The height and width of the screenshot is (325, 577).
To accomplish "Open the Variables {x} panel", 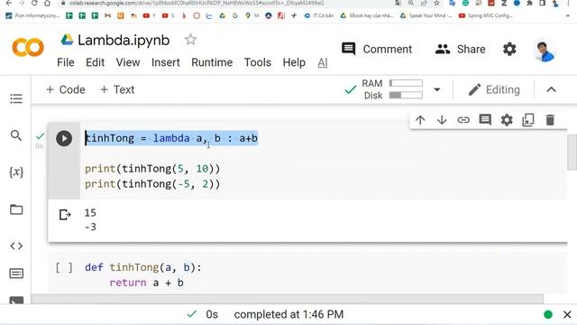I will (16, 172).
